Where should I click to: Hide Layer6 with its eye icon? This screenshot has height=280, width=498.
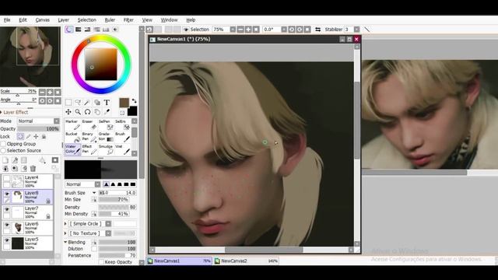pyautogui.click(x=7, y=225)
